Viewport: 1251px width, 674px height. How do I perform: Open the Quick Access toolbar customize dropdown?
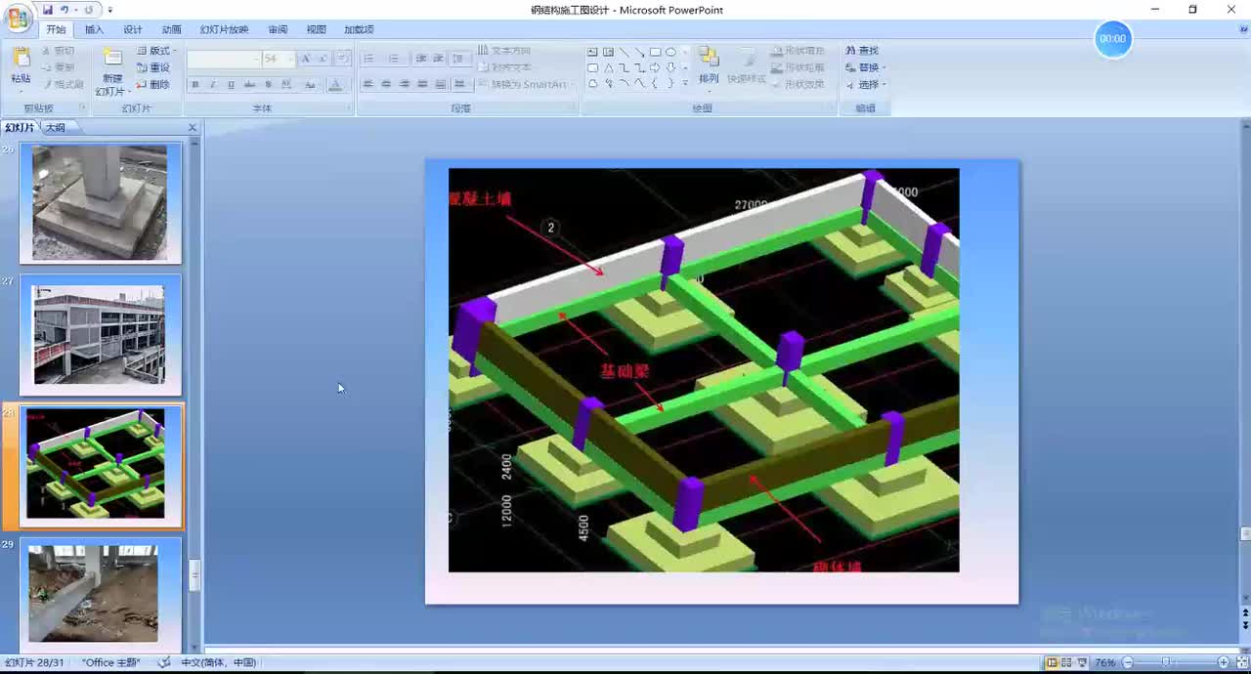[109, 10]
